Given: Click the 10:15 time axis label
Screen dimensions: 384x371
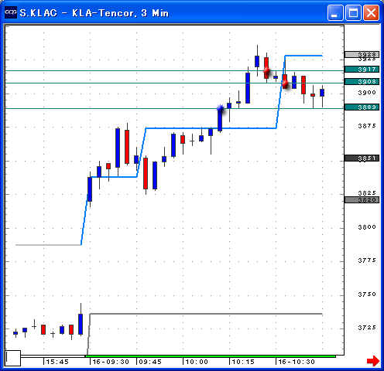Looking at the screenshot, I should (x=243, y=362).
